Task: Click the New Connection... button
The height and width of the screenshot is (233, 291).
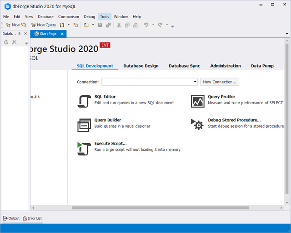Action: 220,82
